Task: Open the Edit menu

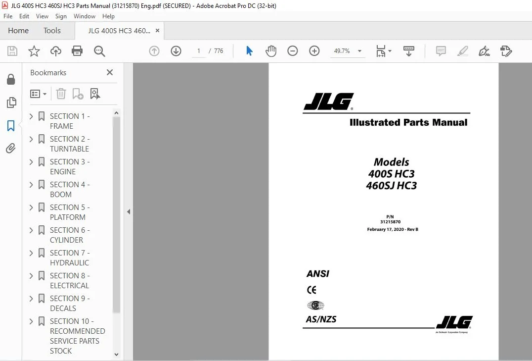Action: pyautogui.click(x=24, y=16)
